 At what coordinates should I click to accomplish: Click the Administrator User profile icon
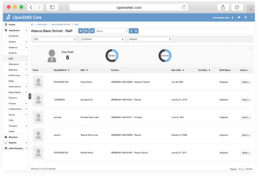point(233,18)
